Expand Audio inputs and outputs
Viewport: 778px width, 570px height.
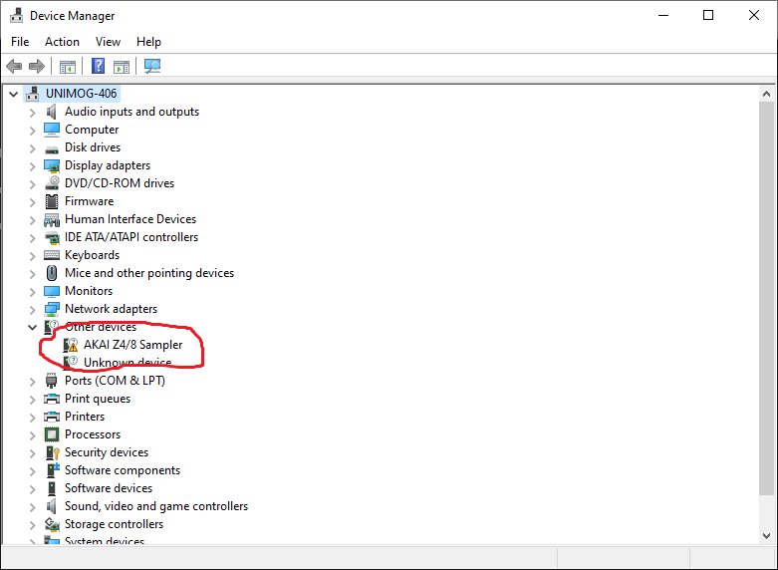(32, 113)
